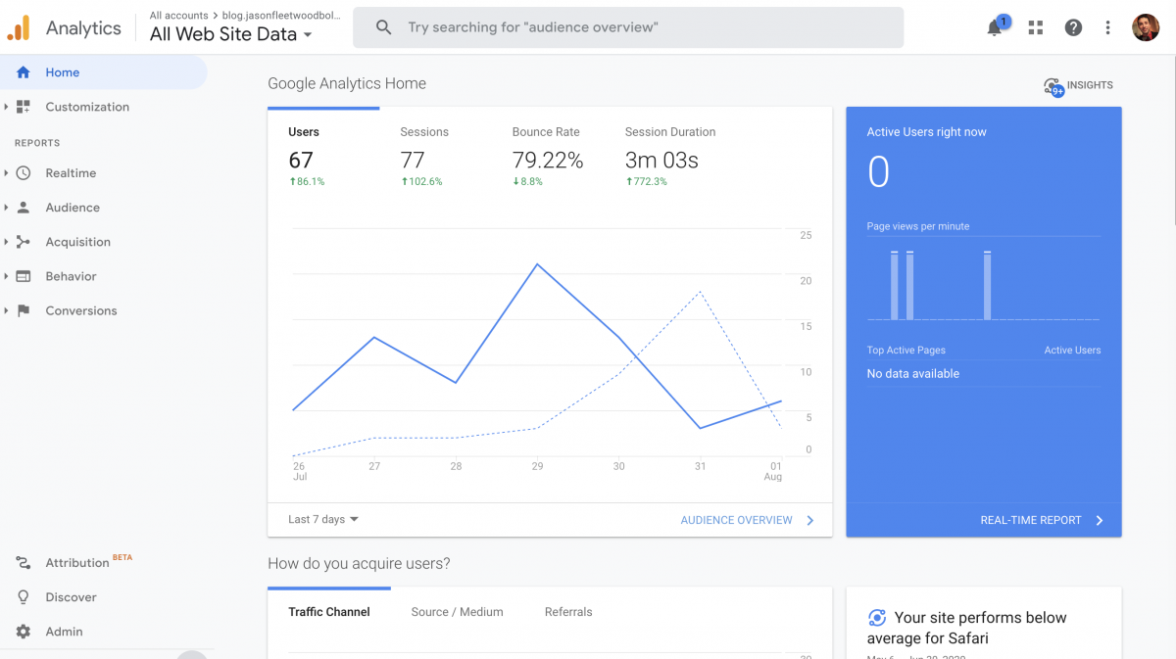This screenshot has width=1176, height=659.
Task: Go to Home in the sidebar
Action: [x=104, y=72]
